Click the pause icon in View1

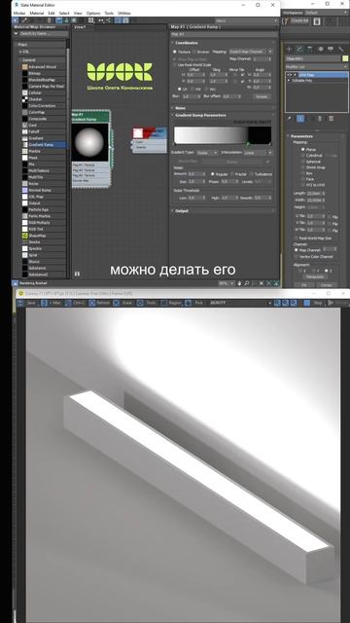[x=77, y=274]
